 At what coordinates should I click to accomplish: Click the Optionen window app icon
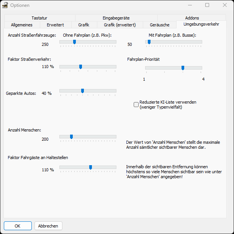click(5, 5)
